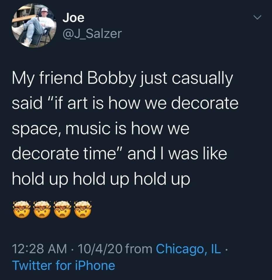Click the name Bobby in tweet

coord(111,79)
